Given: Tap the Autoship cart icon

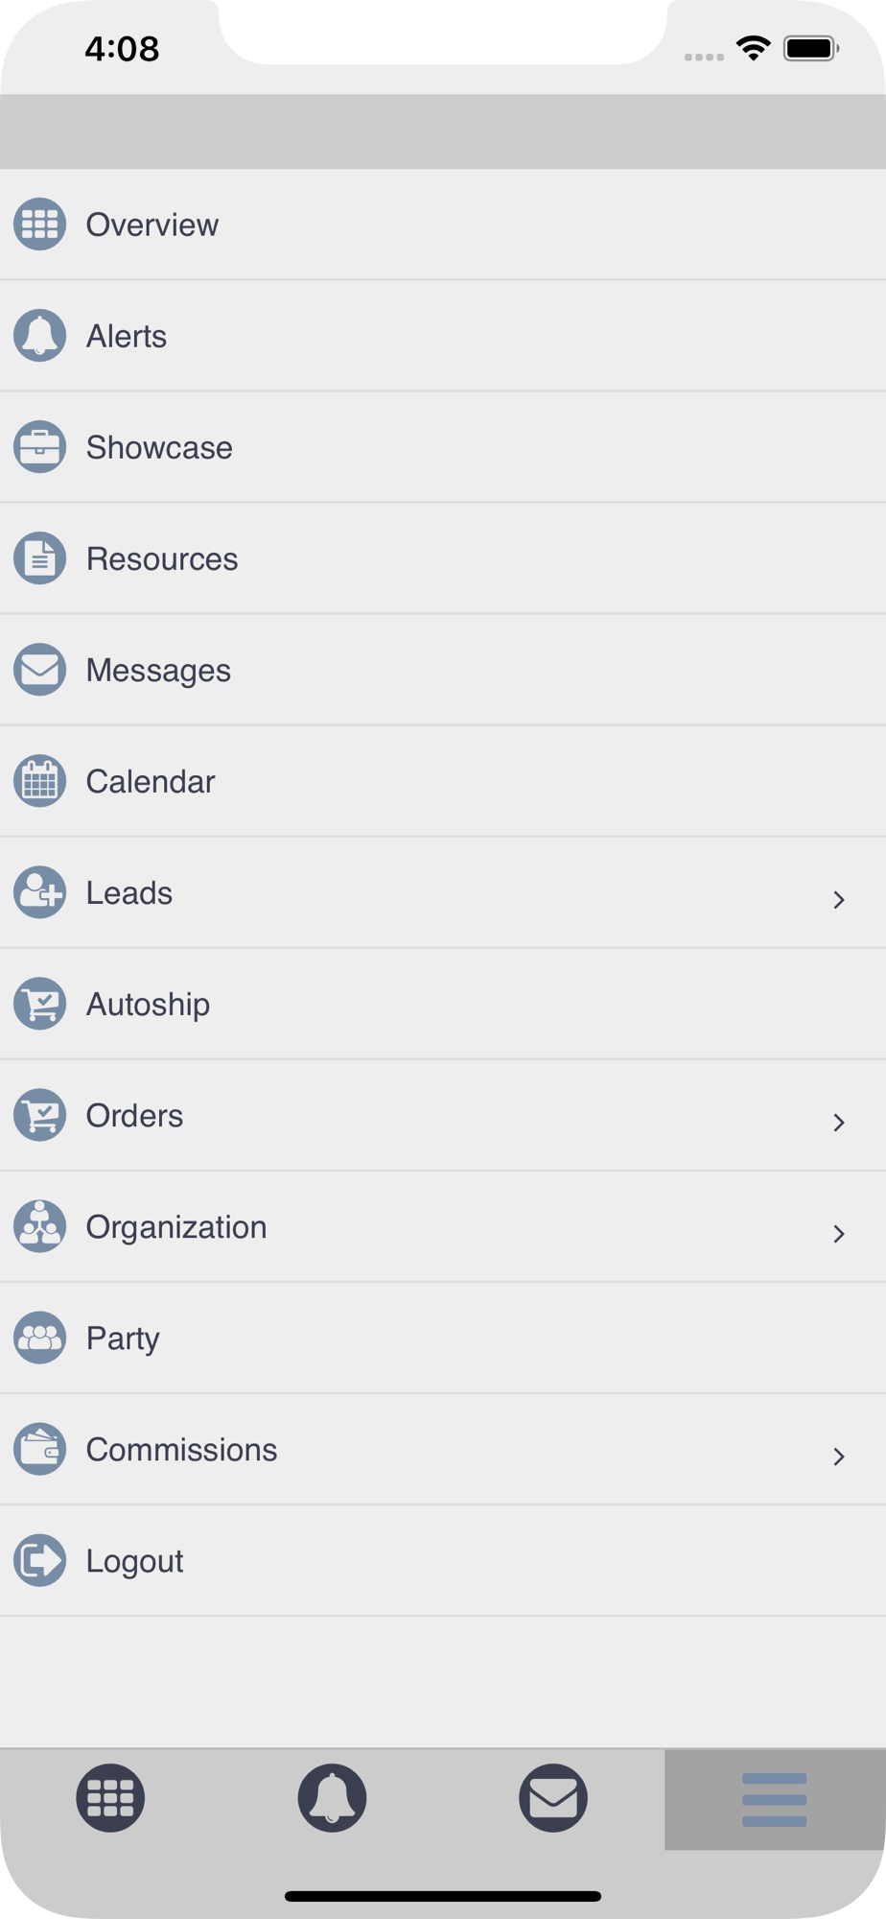Looking at the screenshot, I should 39,1004.
